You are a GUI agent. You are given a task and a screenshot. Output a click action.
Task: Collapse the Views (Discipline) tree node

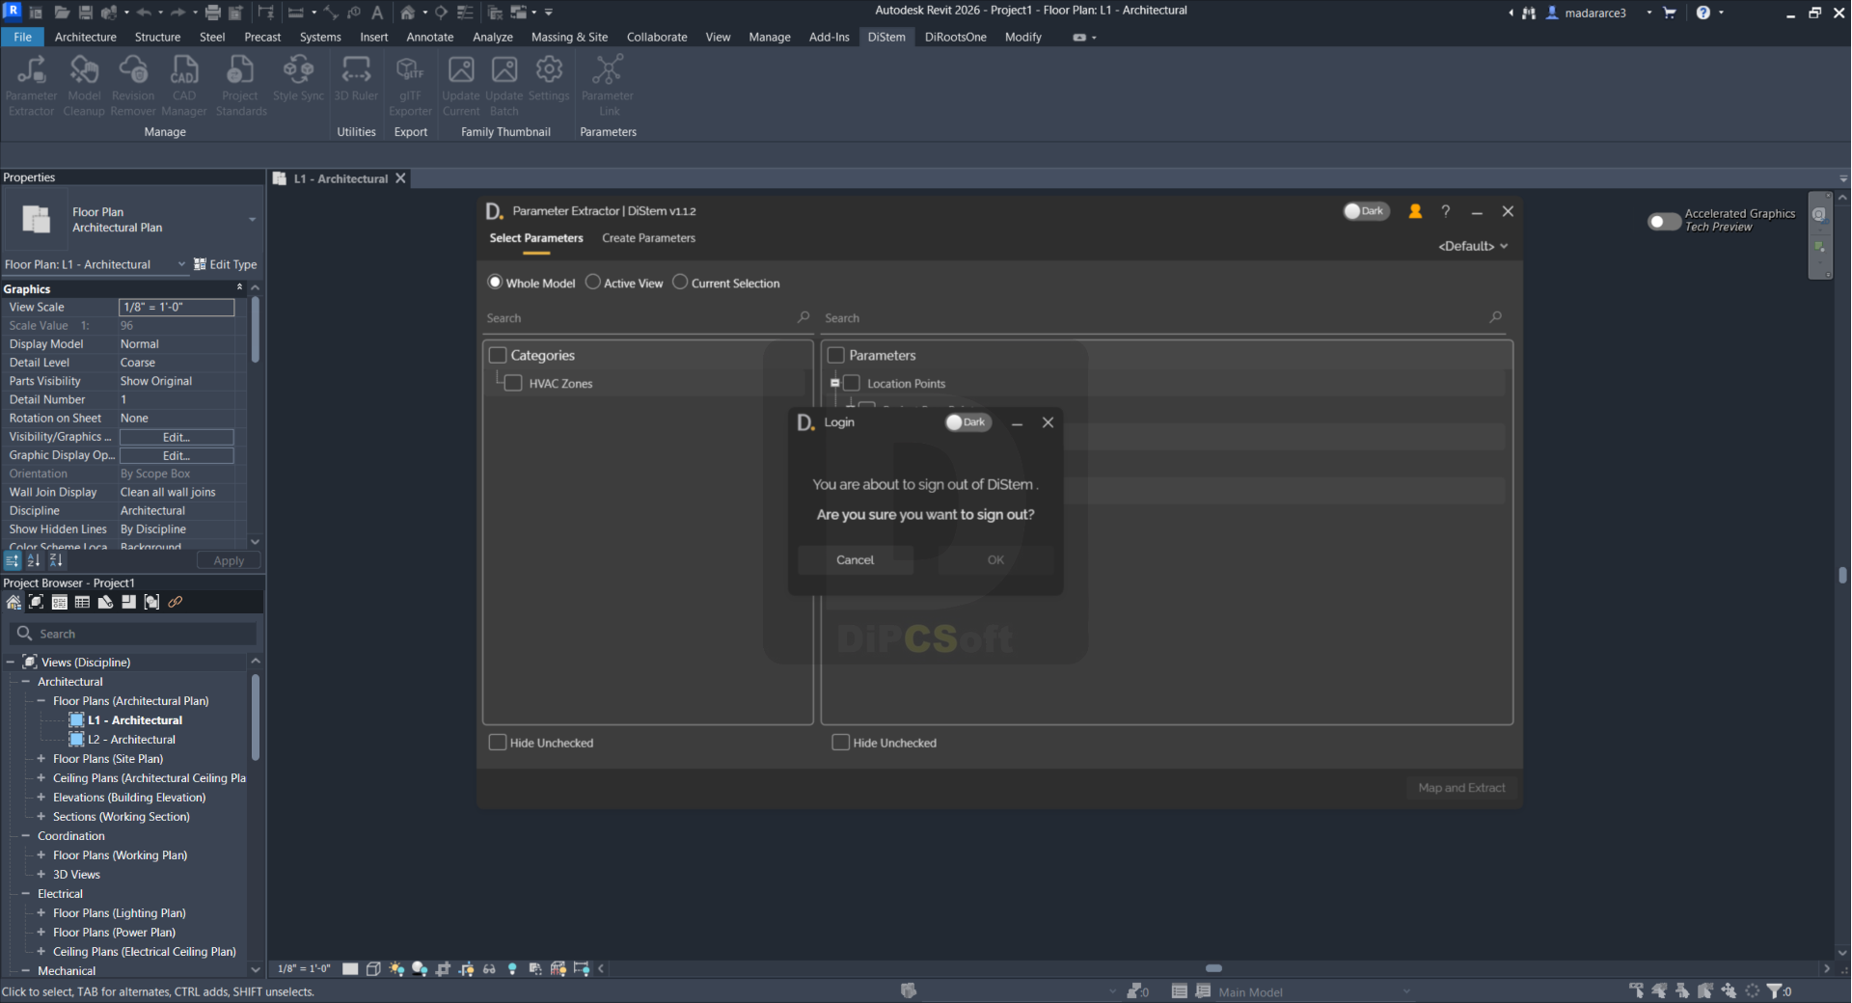(11, 663)
